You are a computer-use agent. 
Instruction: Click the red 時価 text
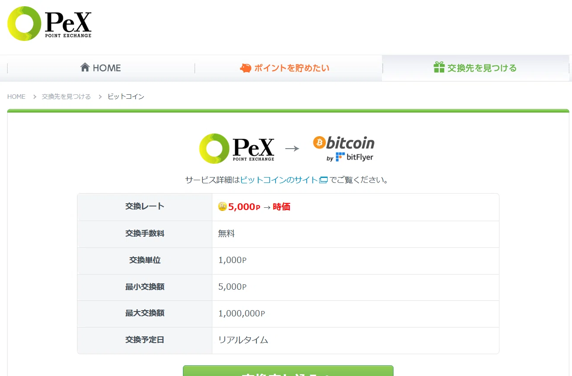pos(282,207)
